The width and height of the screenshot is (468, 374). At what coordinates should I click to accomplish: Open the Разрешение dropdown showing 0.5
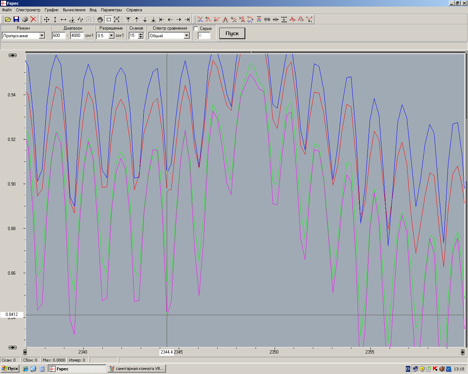tap(112, 35)
